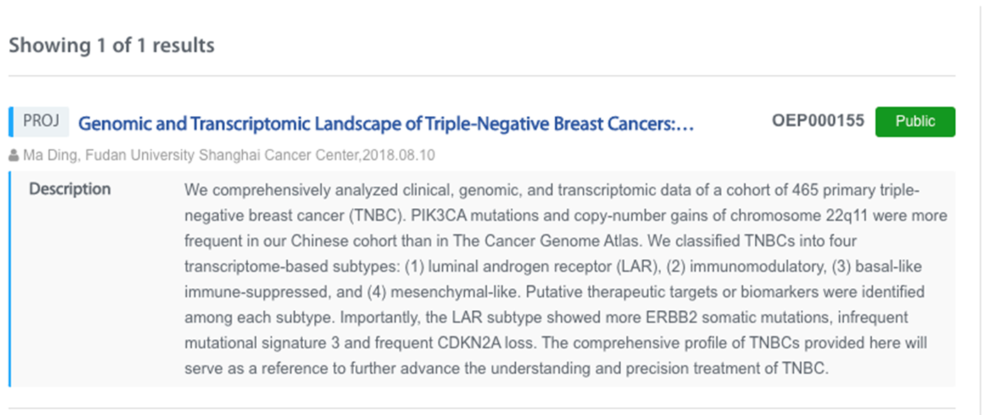Select the OEP000155 accession ID
This screenshot has width=992, height=415.
(818, 121)
